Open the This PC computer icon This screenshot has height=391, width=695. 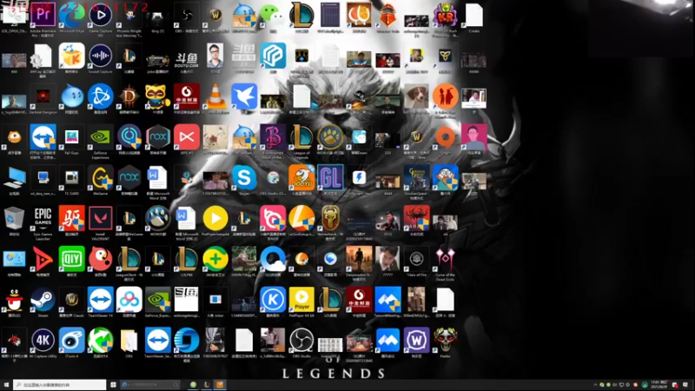tap(14, 178)
